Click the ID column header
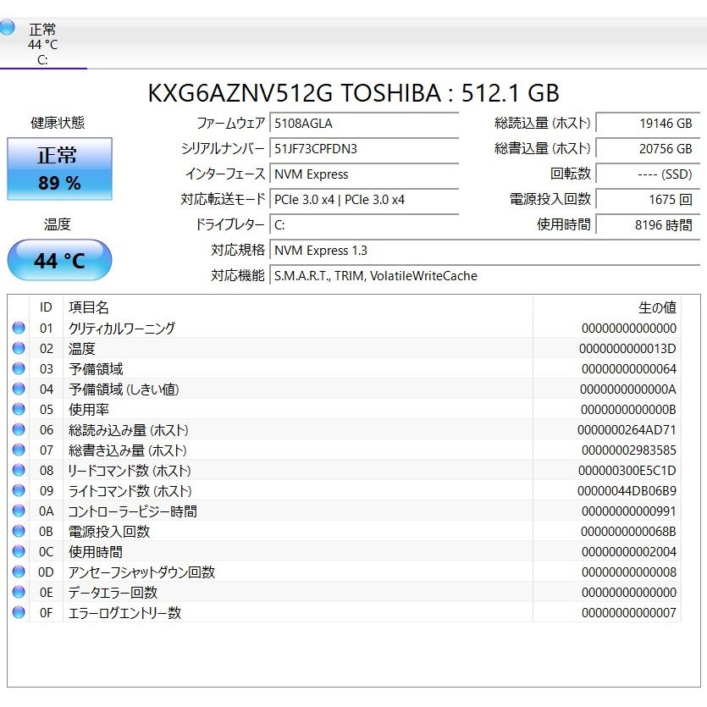The width and height of the screenshot is (707, 707). (x=46, y=307)
